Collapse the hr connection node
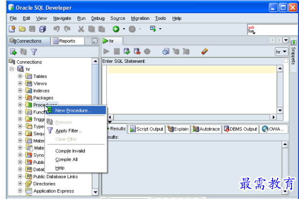 [x=12, y=69]
